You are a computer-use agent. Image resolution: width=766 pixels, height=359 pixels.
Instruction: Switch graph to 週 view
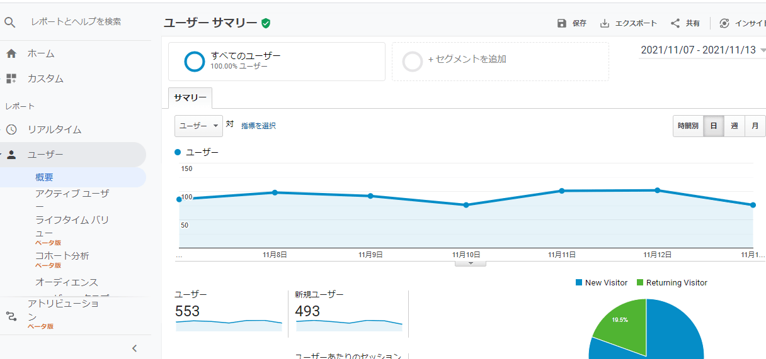click(734, 126)
